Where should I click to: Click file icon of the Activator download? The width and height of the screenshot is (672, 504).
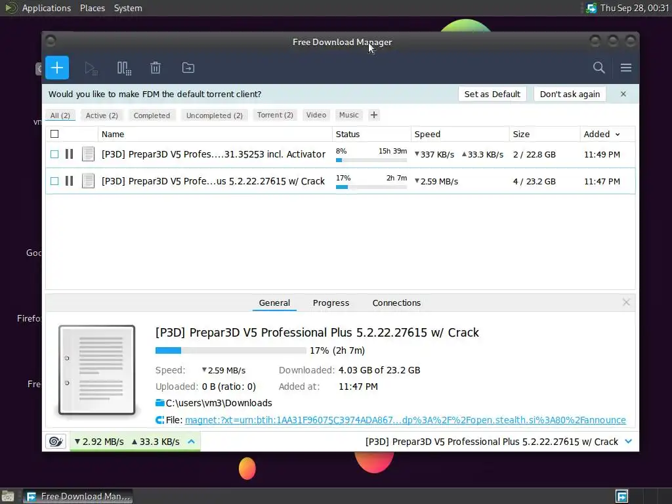point(88,154)
